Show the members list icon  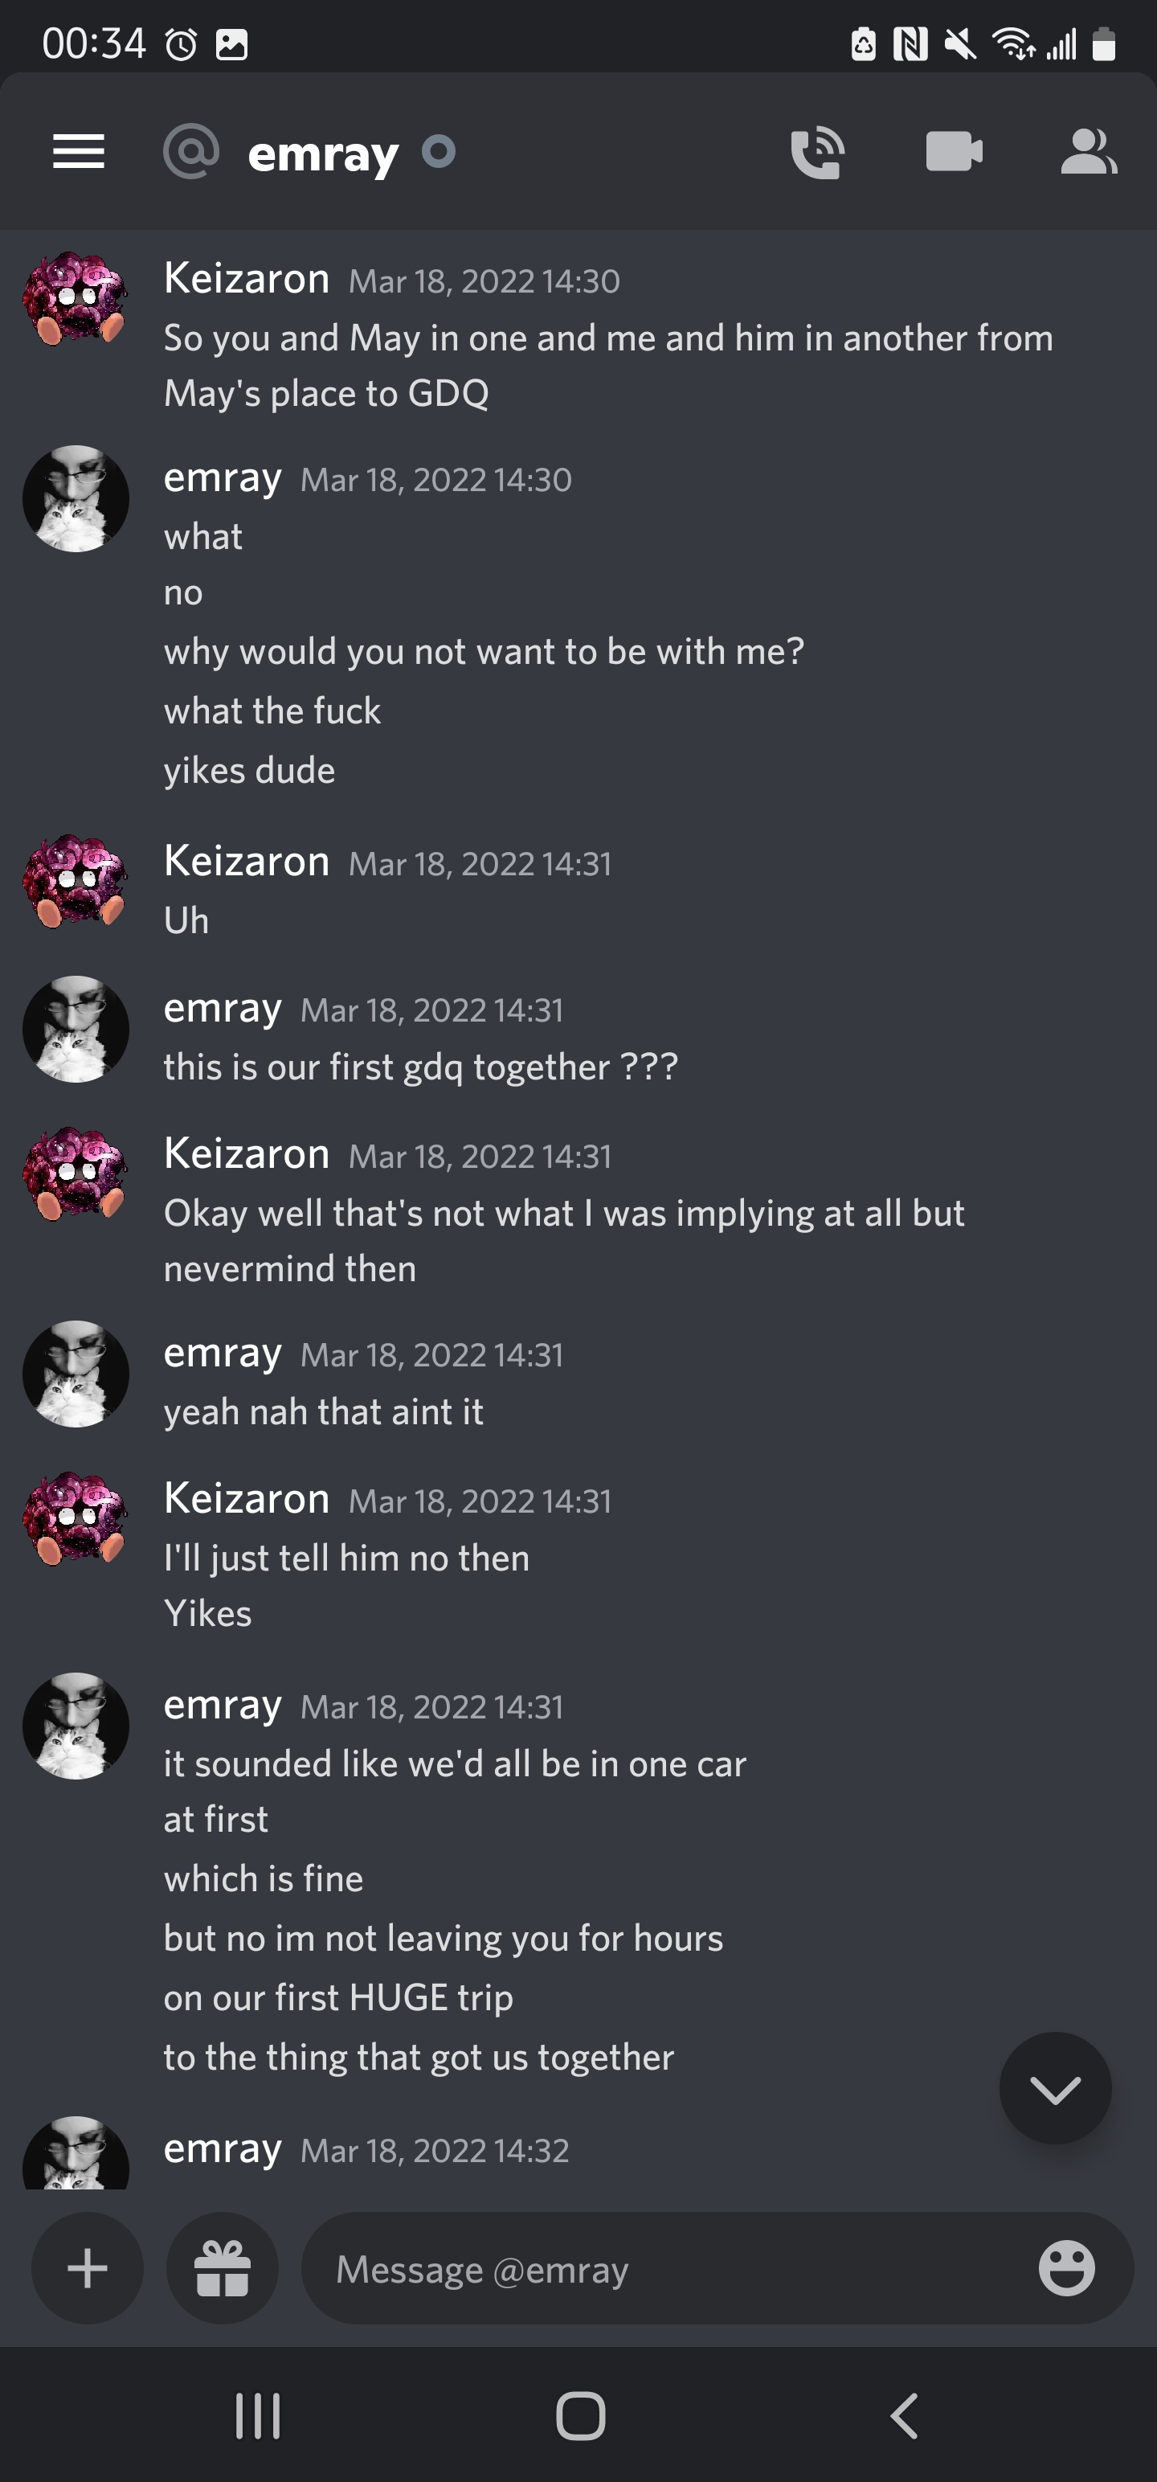pos(1089,151)
